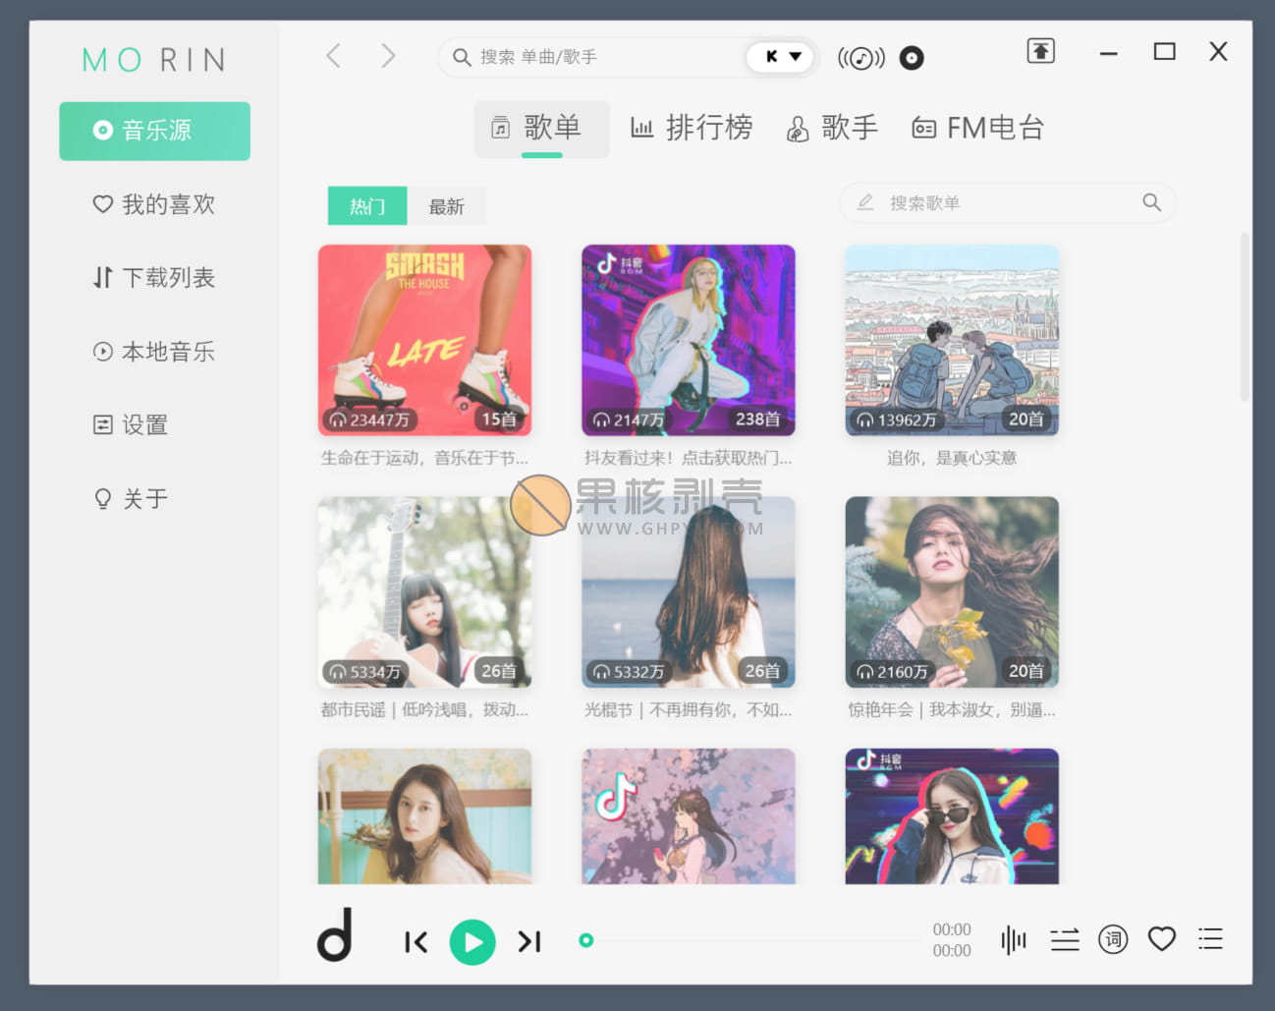
Task: Go back with the left arrow
Action: click(x=334, y=56)
